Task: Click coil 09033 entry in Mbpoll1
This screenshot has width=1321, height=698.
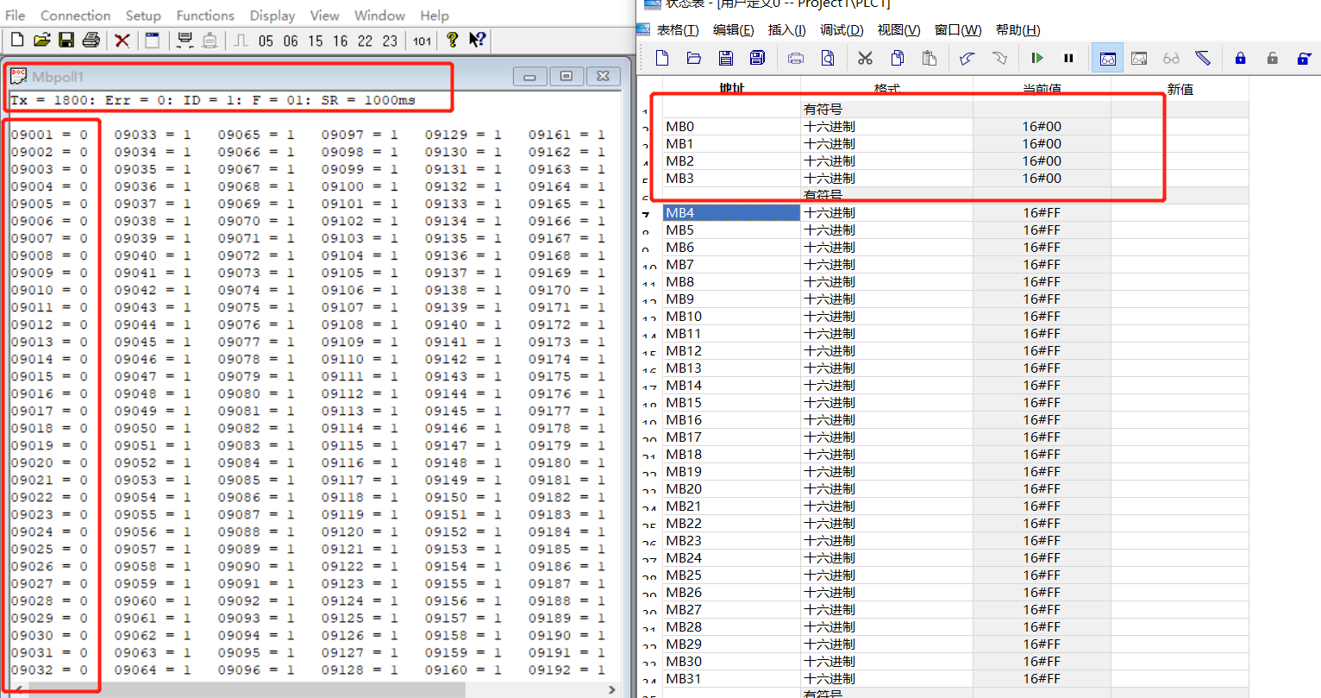Action: click(153, 135)
